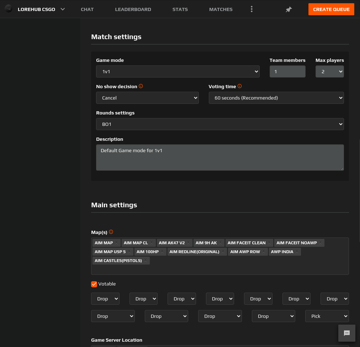Remove the AWP INDIA map tag
360x347 pixels.
pos(296,251)
